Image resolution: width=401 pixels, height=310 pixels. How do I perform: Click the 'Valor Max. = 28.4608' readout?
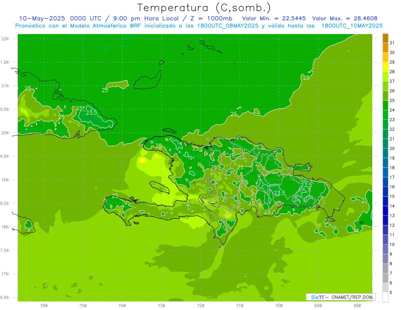[345, 18]
